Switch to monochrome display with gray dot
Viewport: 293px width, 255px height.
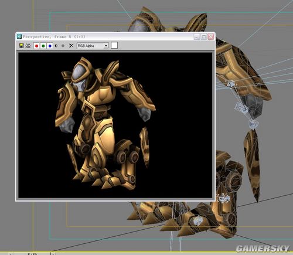(x=63, y=46)
